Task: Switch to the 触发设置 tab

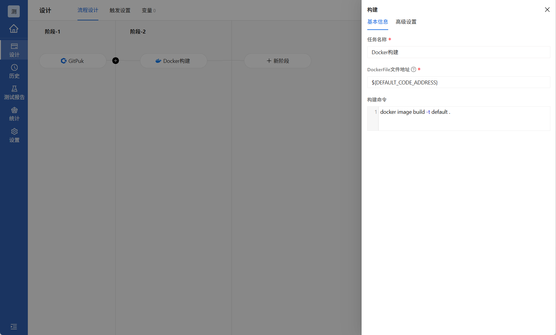Action: [x=120, y=10]
